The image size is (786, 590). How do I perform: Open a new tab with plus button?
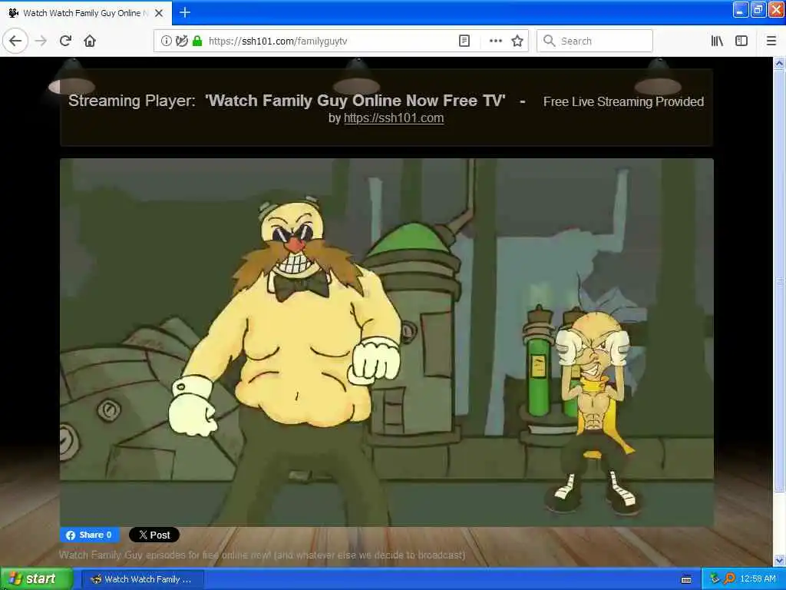click(x=185, y=12)
